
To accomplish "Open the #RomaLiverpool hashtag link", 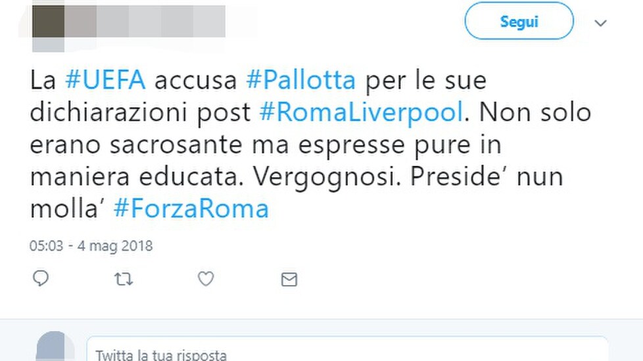I will 362,112.
